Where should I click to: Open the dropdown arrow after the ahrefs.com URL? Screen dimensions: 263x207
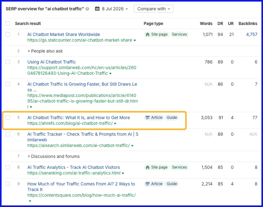point(115,124)
